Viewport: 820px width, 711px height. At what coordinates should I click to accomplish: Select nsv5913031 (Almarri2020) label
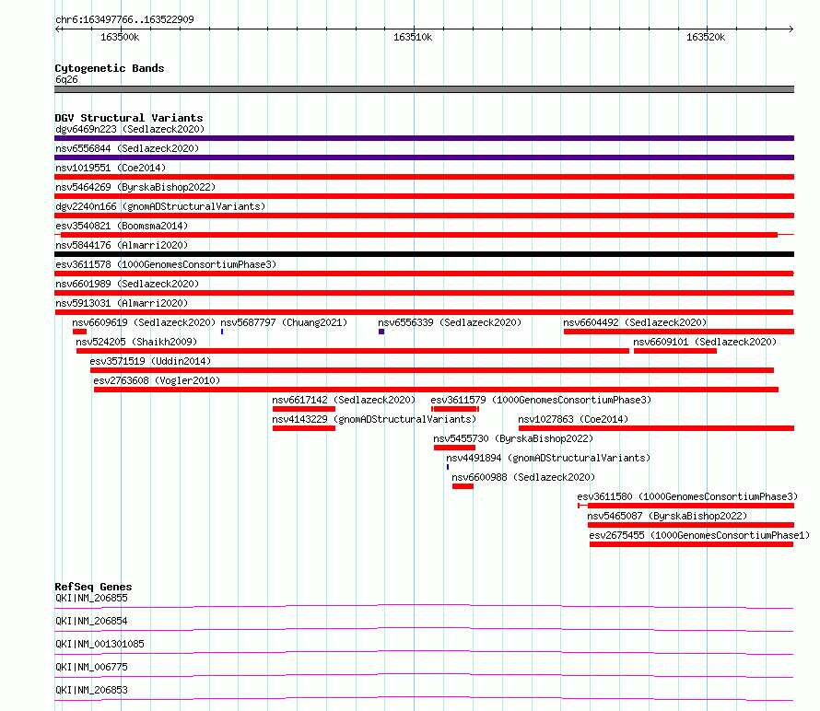tap(122, 303)
